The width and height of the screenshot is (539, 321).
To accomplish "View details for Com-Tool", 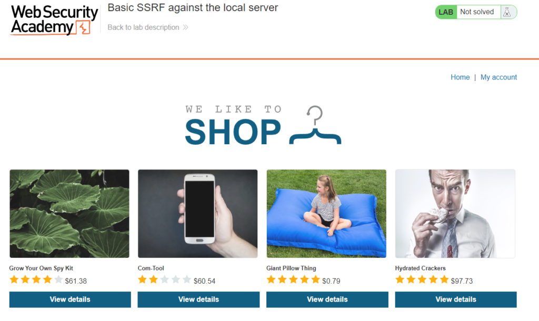I will [198, 299].
